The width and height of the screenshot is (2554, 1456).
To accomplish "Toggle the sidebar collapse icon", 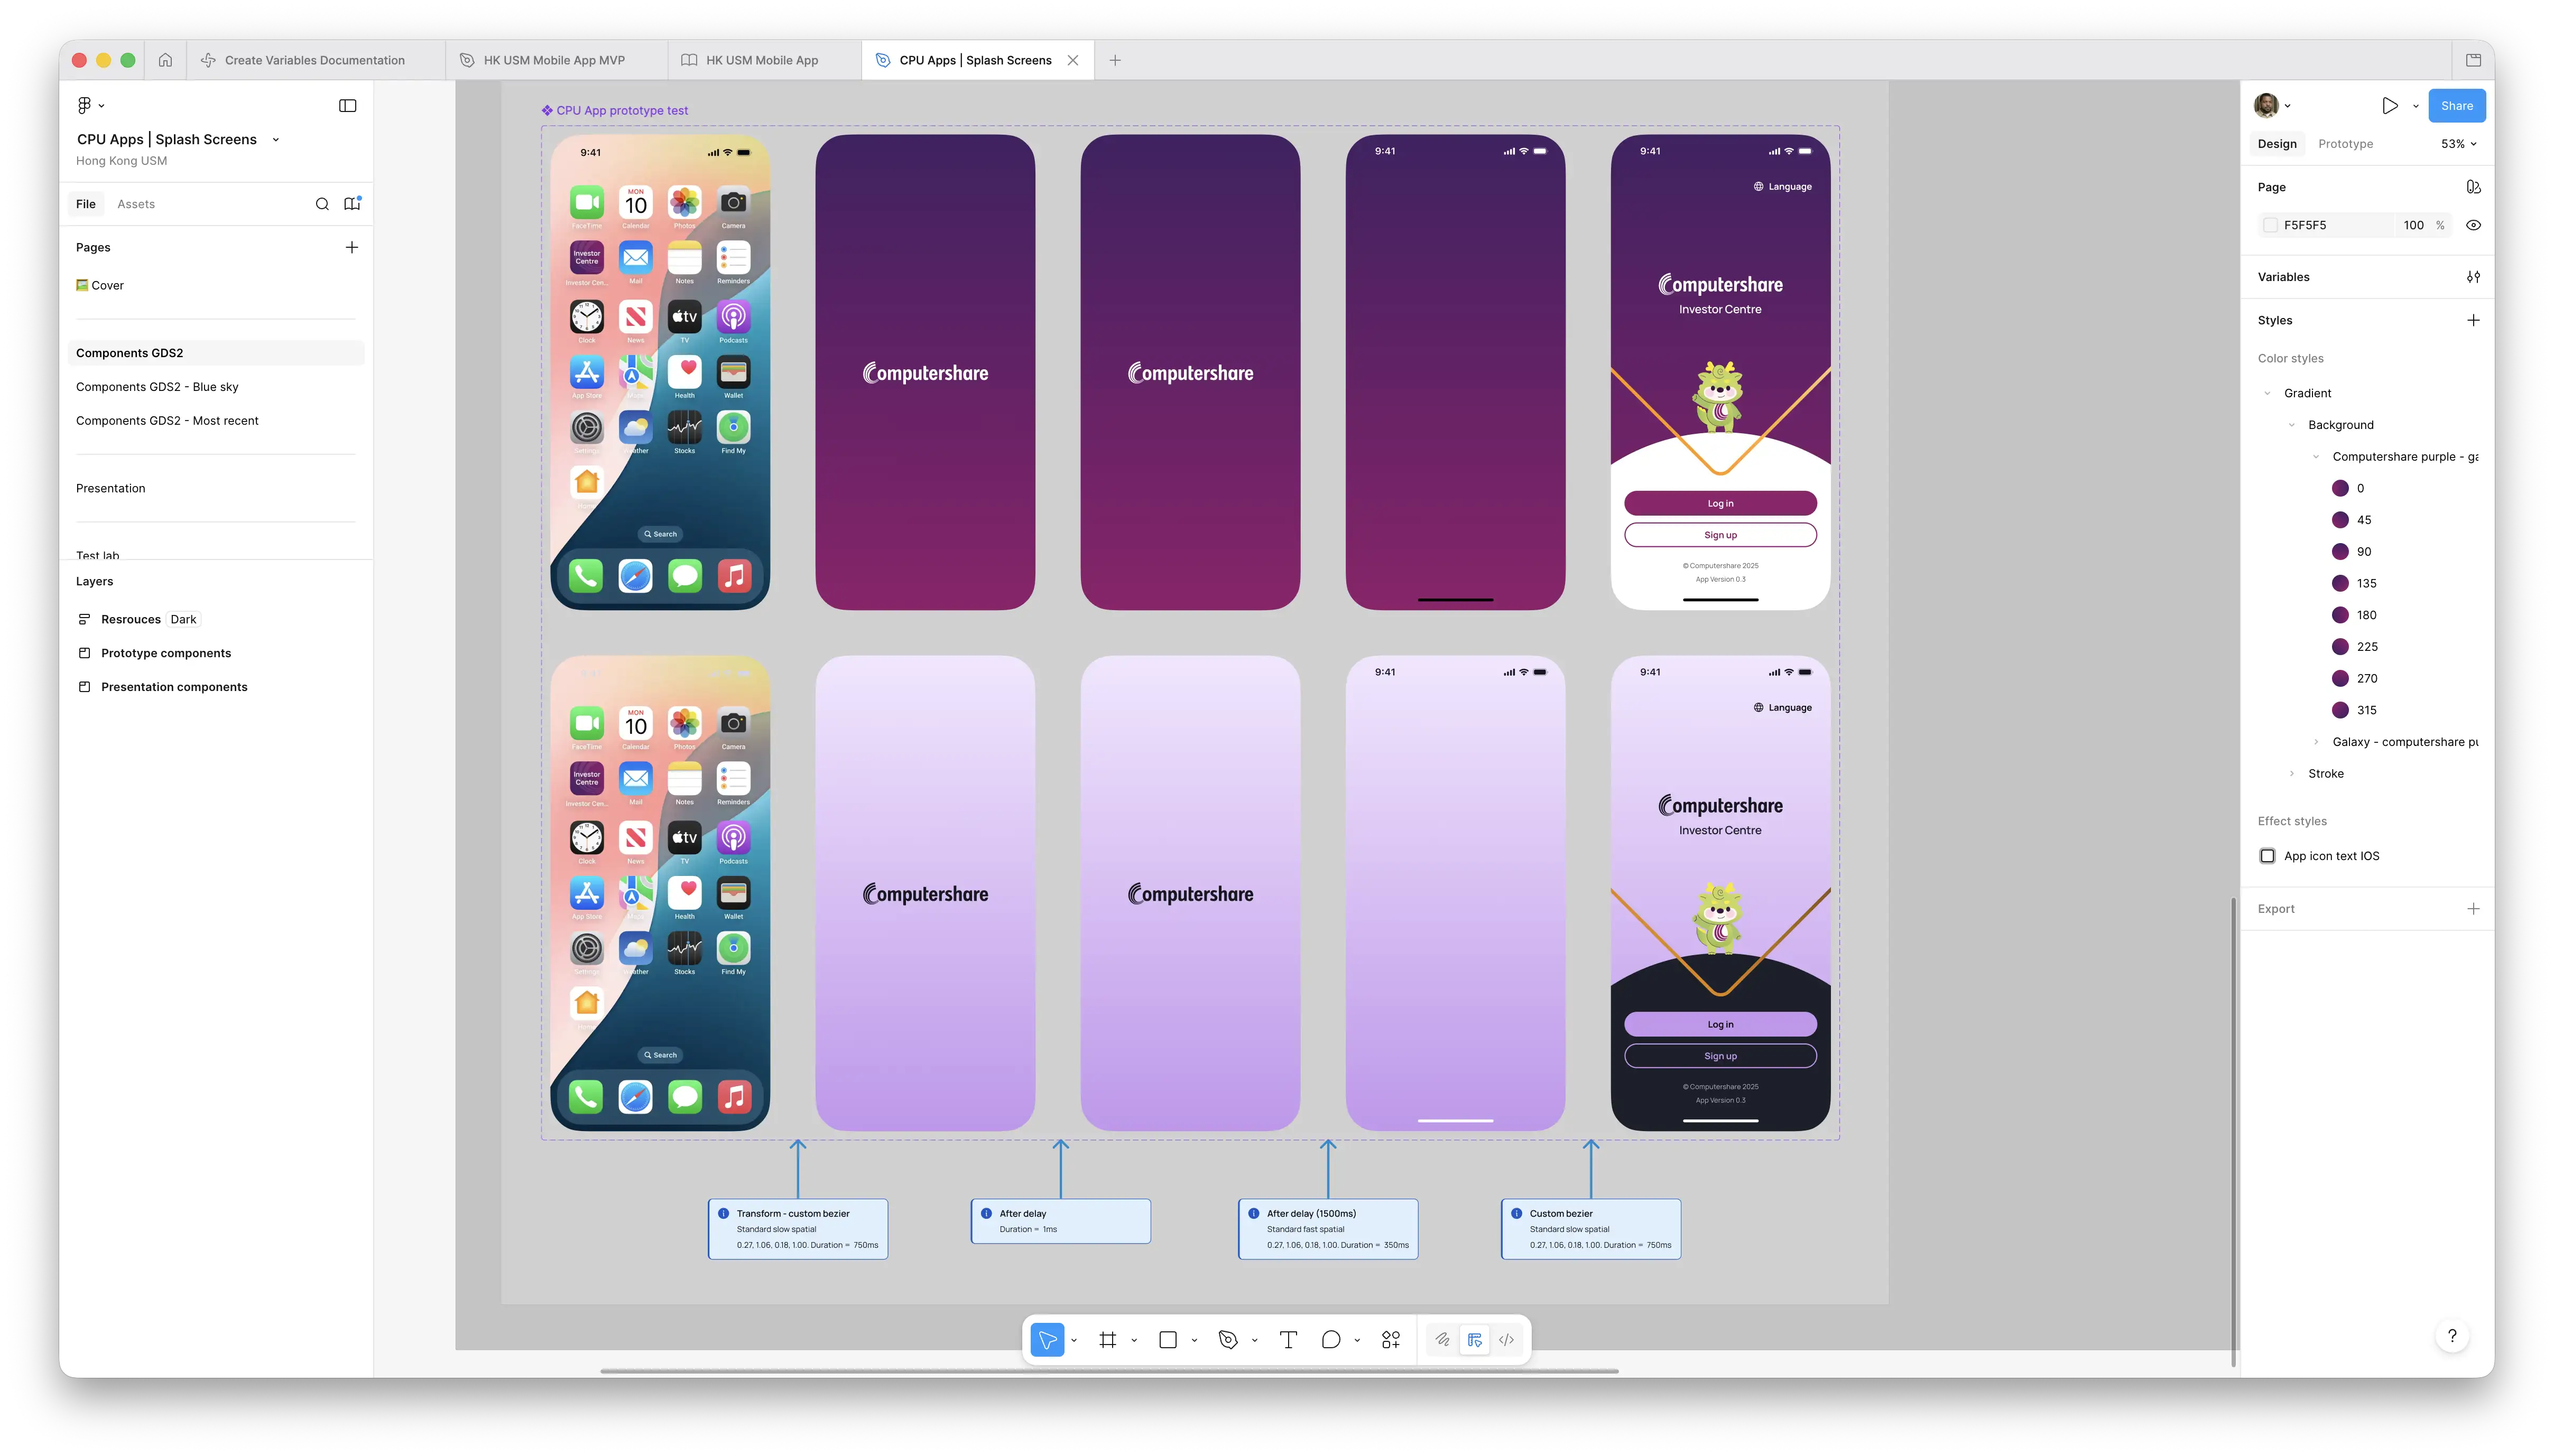I will coord(347,106).
